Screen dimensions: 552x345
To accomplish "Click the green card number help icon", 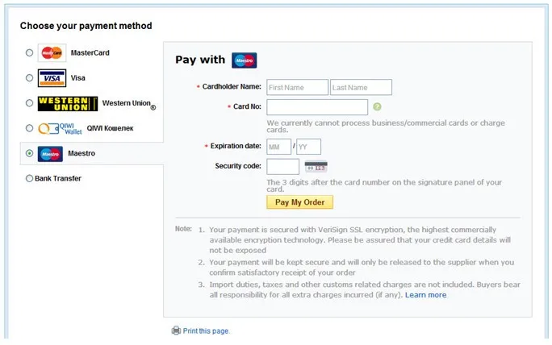I will pos(377,106).
